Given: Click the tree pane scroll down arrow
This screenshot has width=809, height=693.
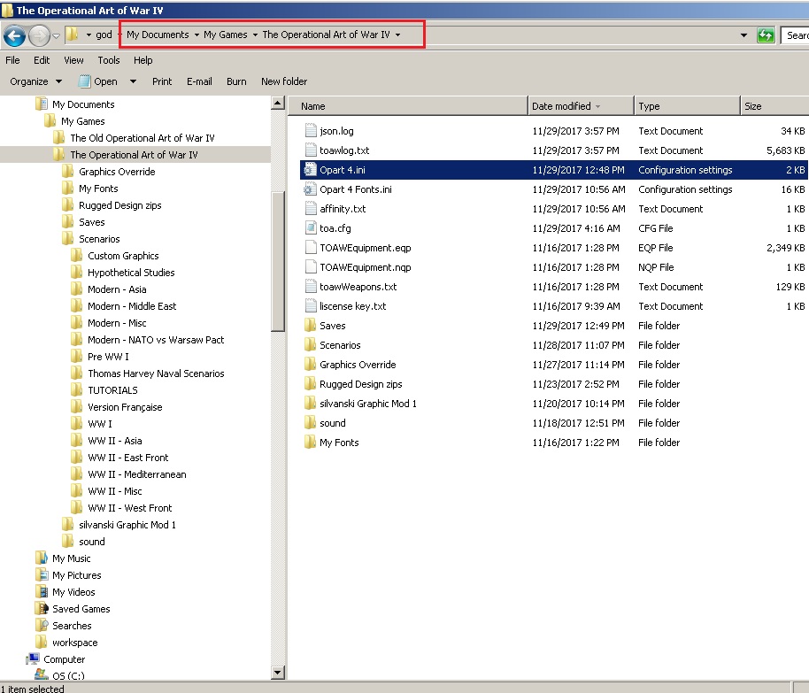Looking at the screenshot, I should (x=278, y=673).
